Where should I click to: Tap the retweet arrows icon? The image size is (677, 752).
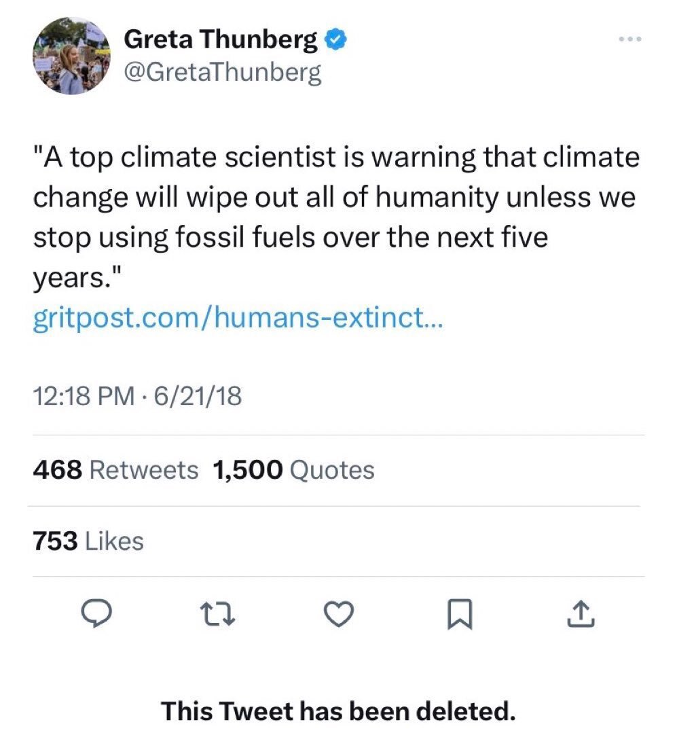[217, 614]
